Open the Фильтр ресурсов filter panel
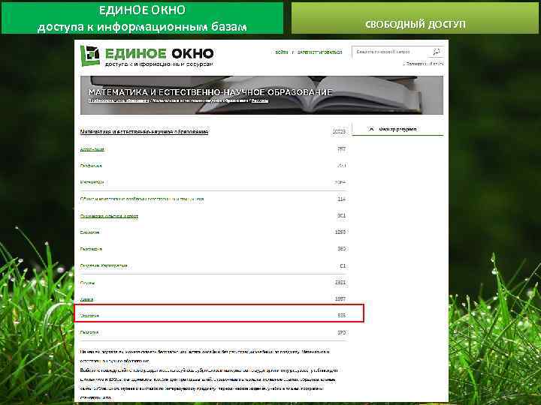The height and width of the screenshot is (405, 541). 397,129
